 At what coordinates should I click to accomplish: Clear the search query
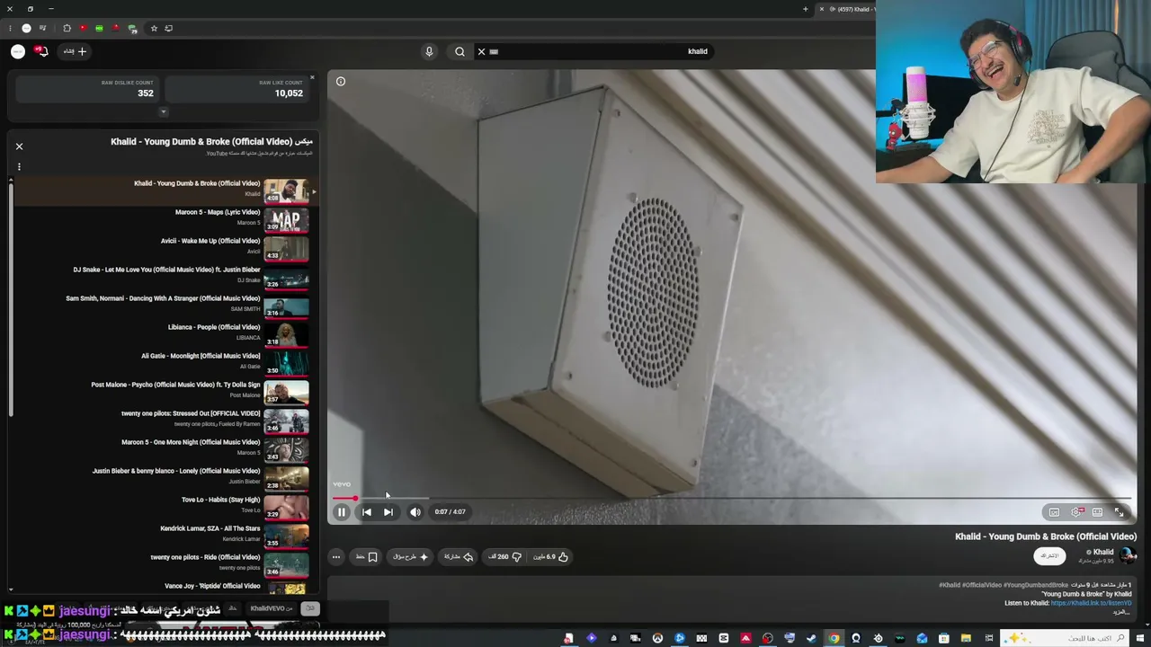(x=481, y=51)
